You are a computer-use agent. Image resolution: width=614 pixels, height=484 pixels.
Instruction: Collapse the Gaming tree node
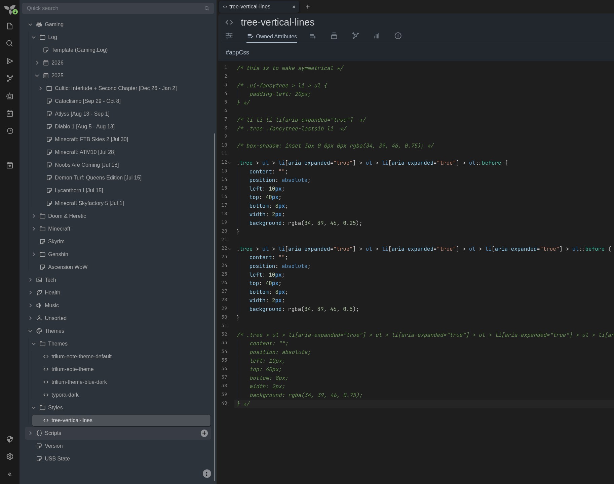tap(30, 25)
